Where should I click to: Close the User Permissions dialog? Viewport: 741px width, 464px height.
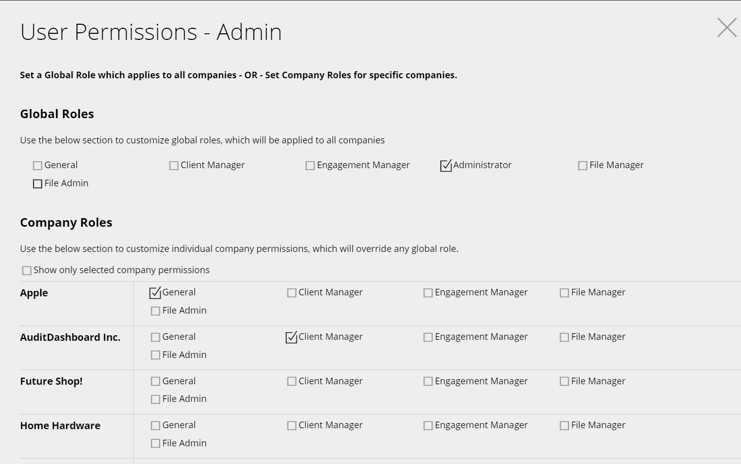(727, 28)
